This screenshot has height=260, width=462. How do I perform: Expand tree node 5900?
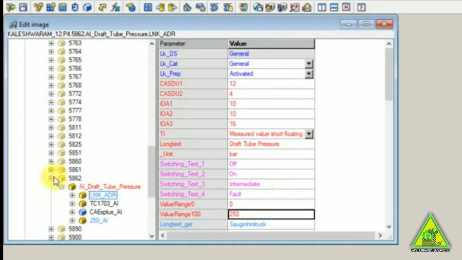(x=51, y=237)
